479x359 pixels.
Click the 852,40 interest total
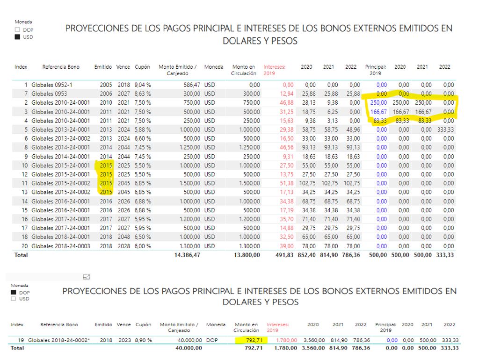[x=307, y=255]
